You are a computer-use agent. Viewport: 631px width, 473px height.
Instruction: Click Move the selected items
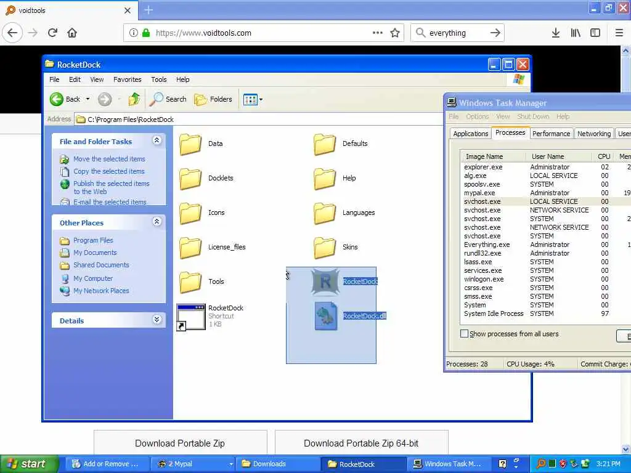[x=109, y=159]
